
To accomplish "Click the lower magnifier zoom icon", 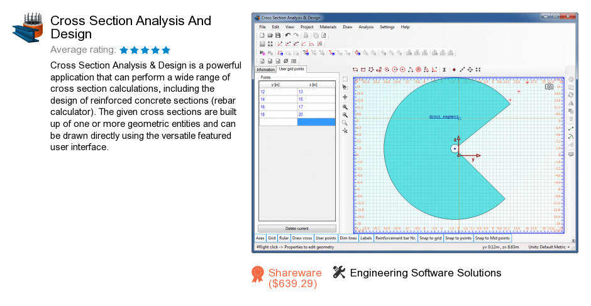I will pyautogui.click(x=345, y=115).
